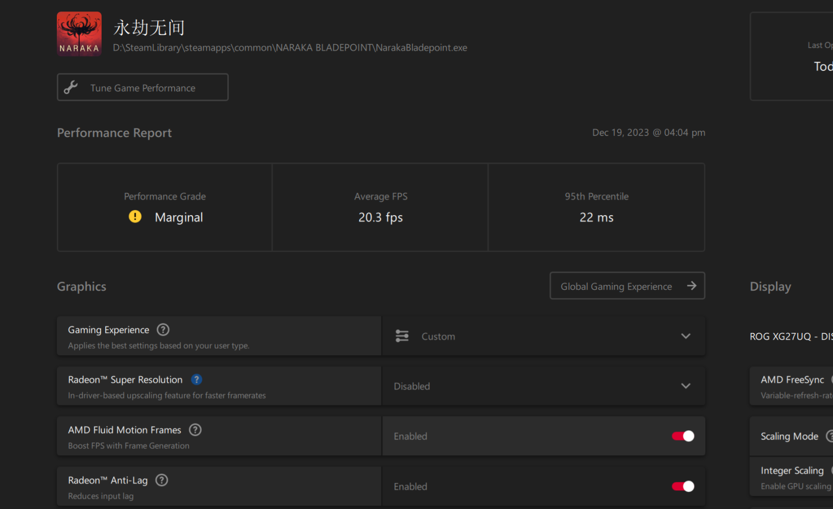
Task: Click the wrench icon for game tuning
Action: click(x=71, y=88)
